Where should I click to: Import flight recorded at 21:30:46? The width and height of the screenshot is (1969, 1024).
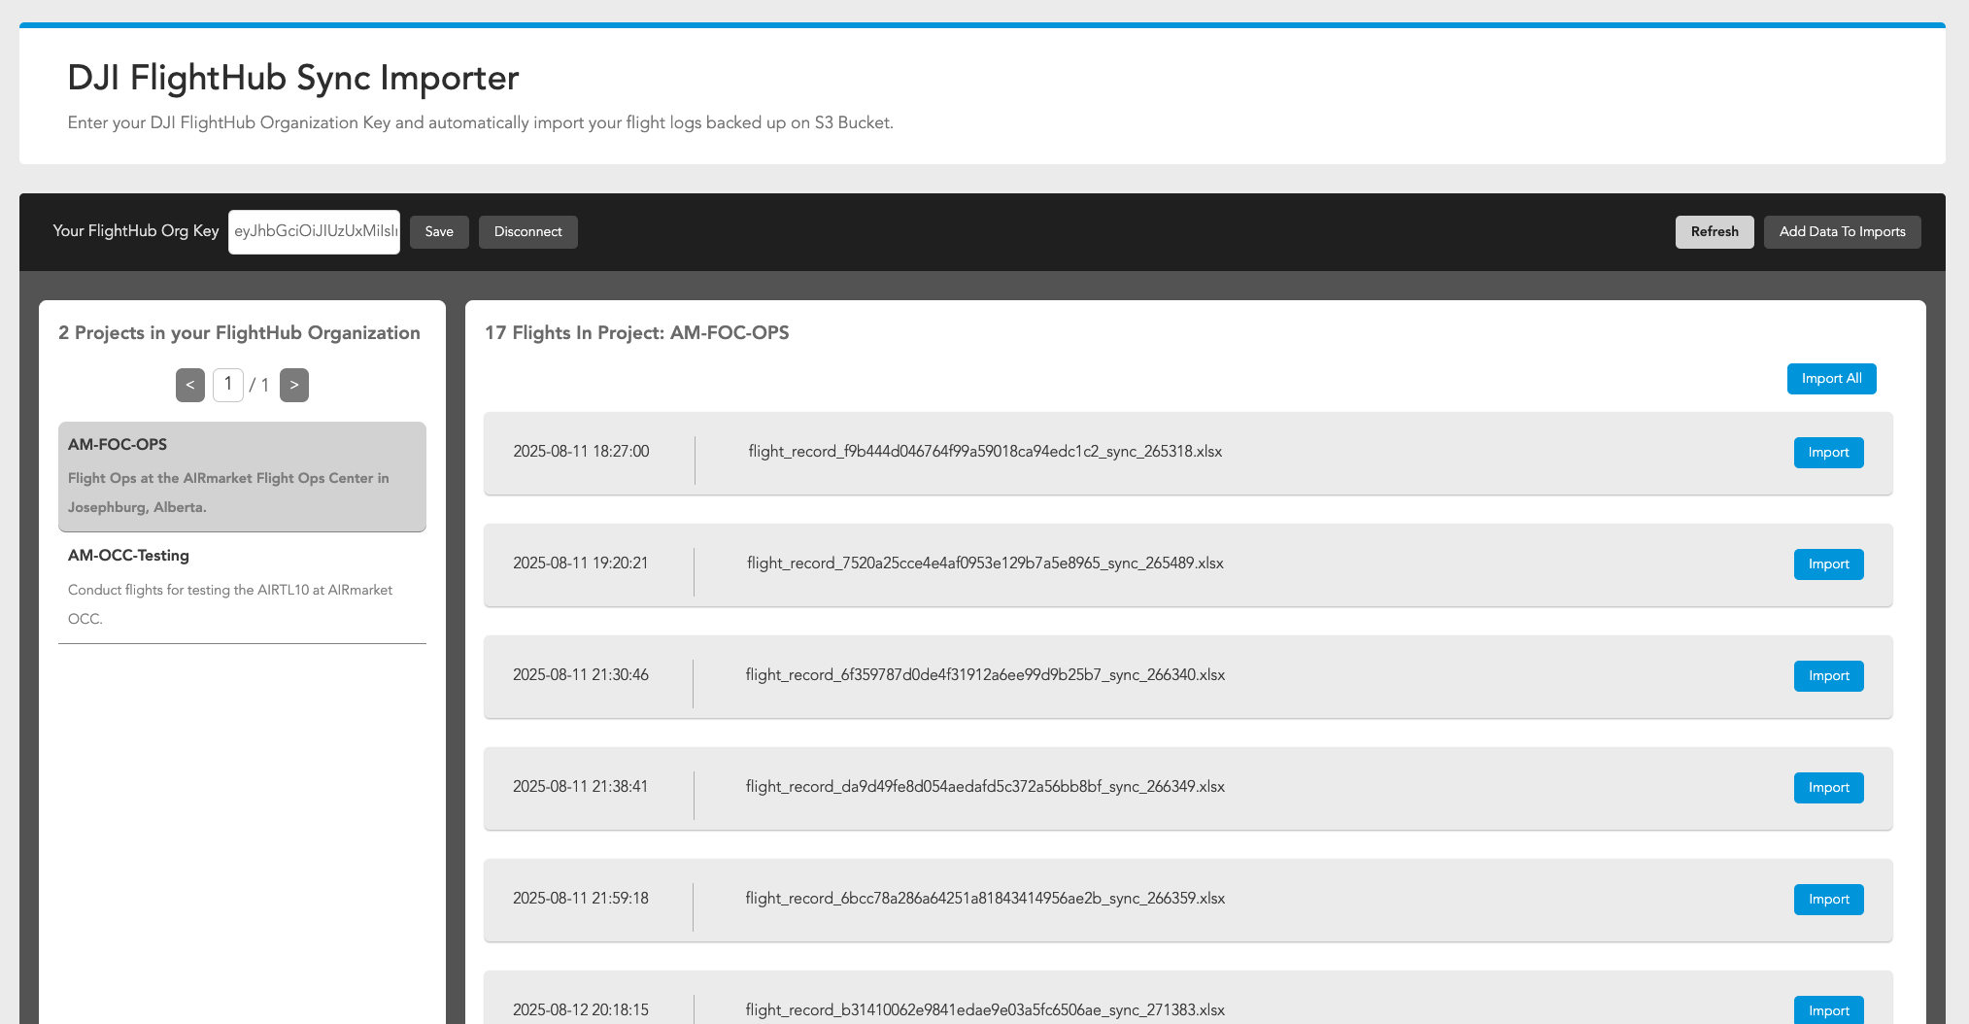pyautogui.click(x=1829, y=676)
